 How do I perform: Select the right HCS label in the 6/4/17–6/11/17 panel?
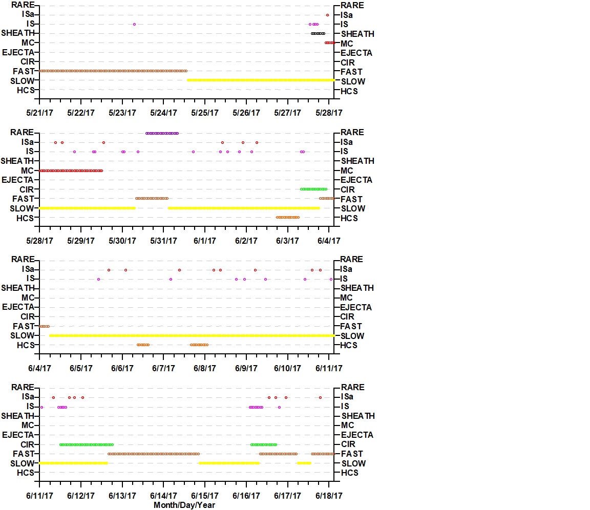point(349,345)
